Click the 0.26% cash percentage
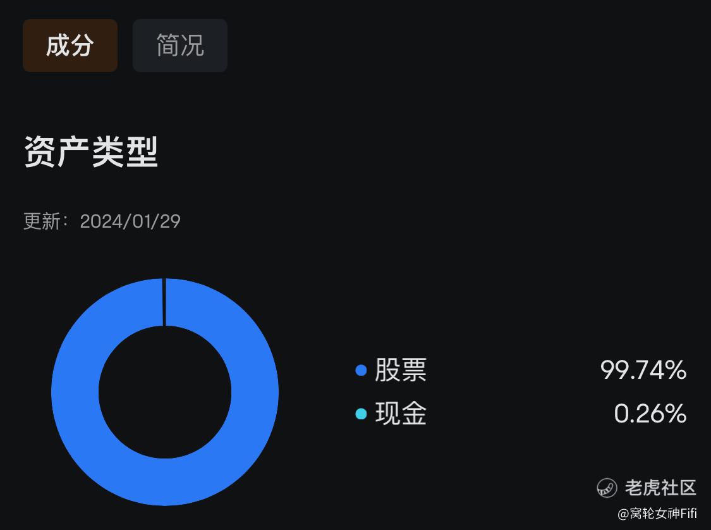The width and height of the screenshot is (711, 530). click(x=650, y=414)
